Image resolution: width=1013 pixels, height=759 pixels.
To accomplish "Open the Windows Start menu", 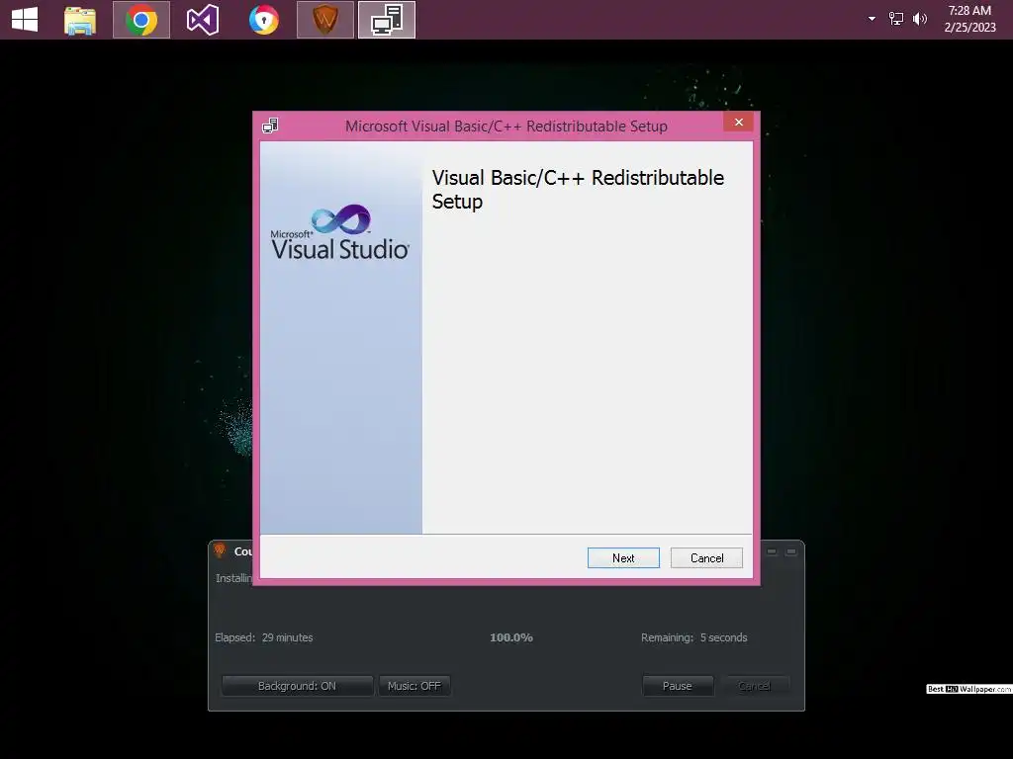I will tap(25, 20).
